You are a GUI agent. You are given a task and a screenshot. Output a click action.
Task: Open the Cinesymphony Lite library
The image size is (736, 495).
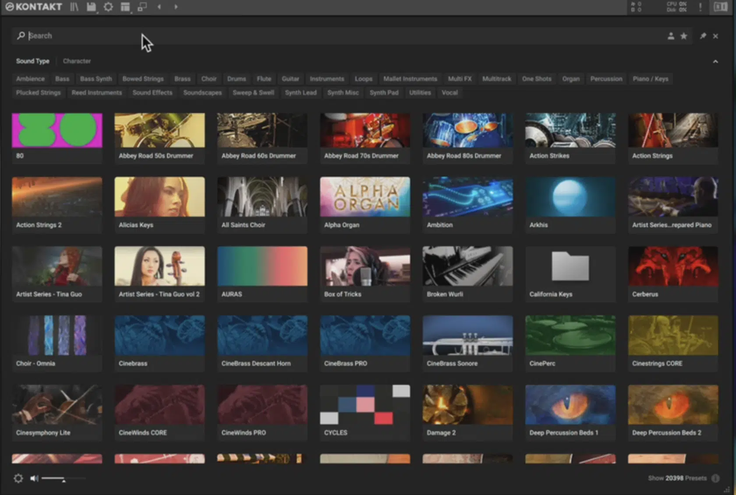click(57, 413)
